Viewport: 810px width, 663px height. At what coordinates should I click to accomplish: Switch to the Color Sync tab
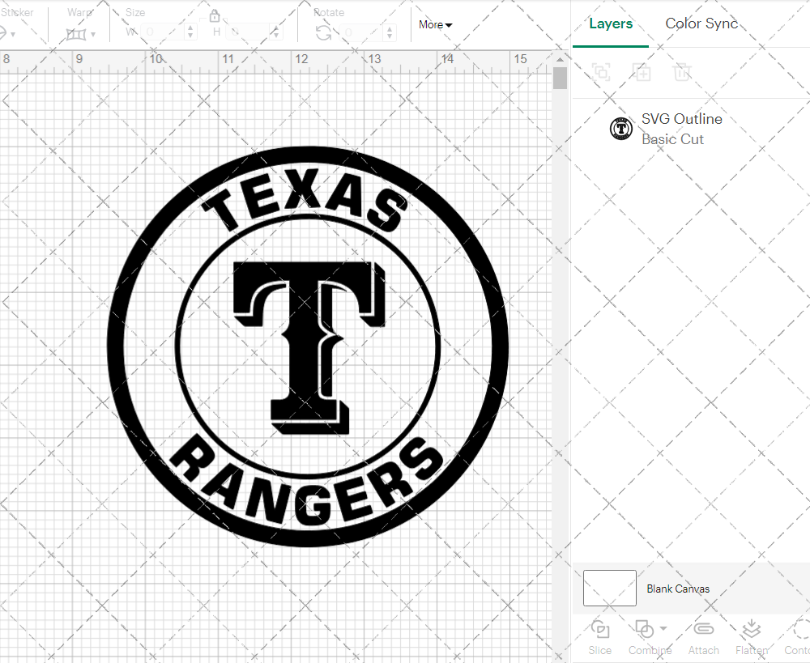point(701,24)
